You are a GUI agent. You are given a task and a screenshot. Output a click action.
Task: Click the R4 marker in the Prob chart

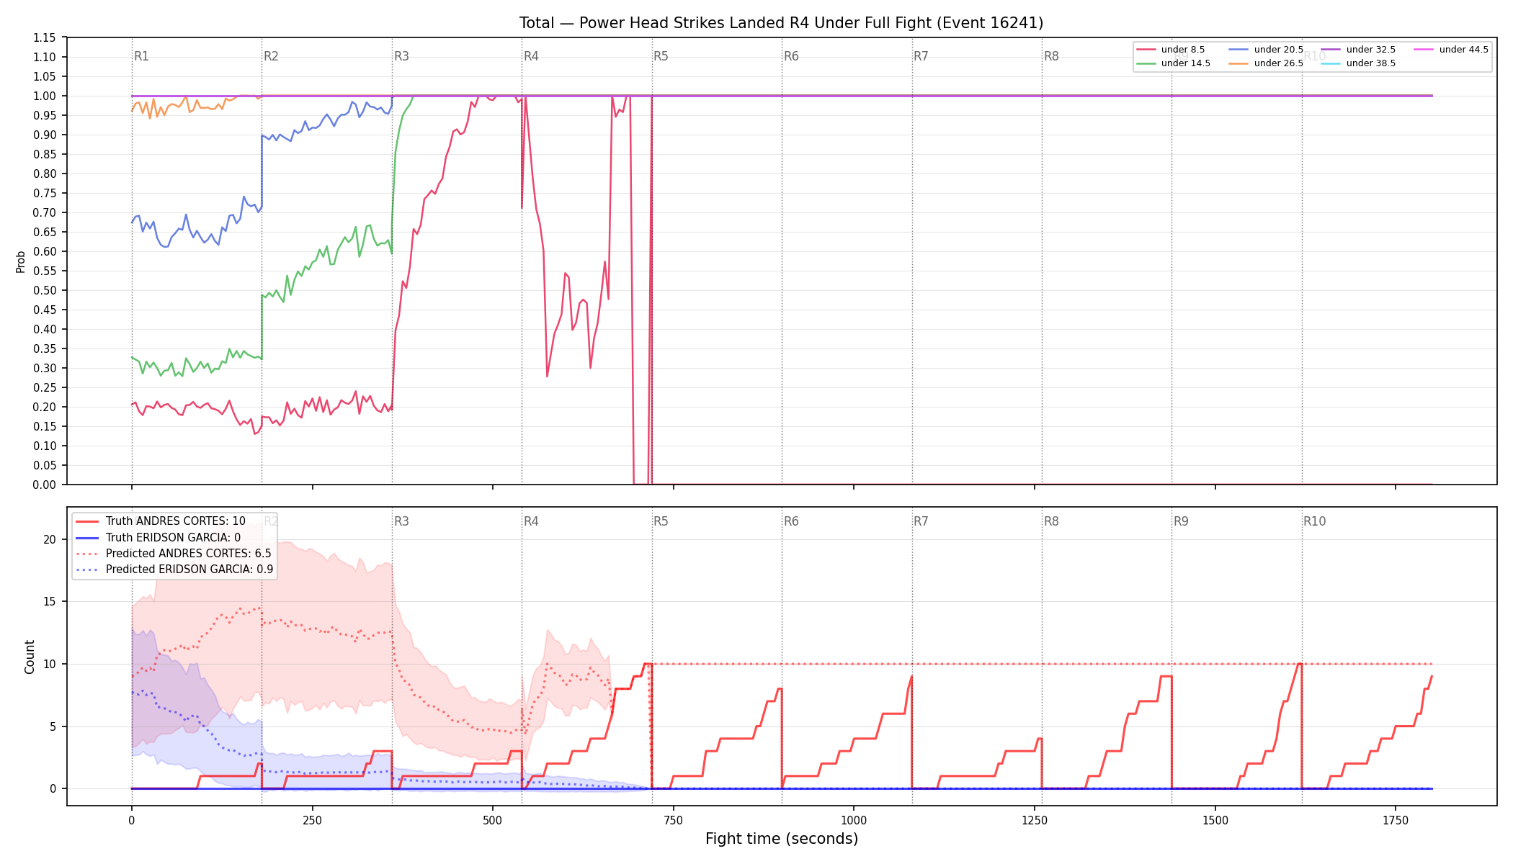coord(531,56)
